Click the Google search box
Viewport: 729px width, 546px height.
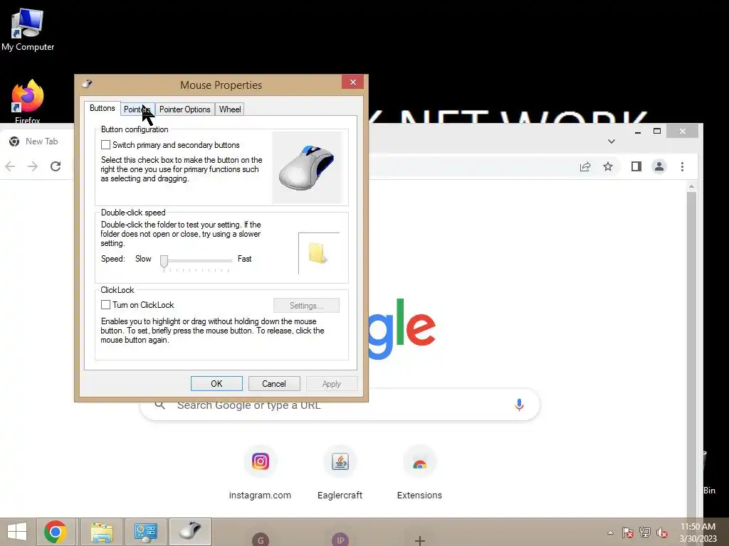coord(340,405)
